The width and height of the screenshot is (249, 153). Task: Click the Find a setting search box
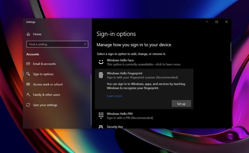point(57,44)
